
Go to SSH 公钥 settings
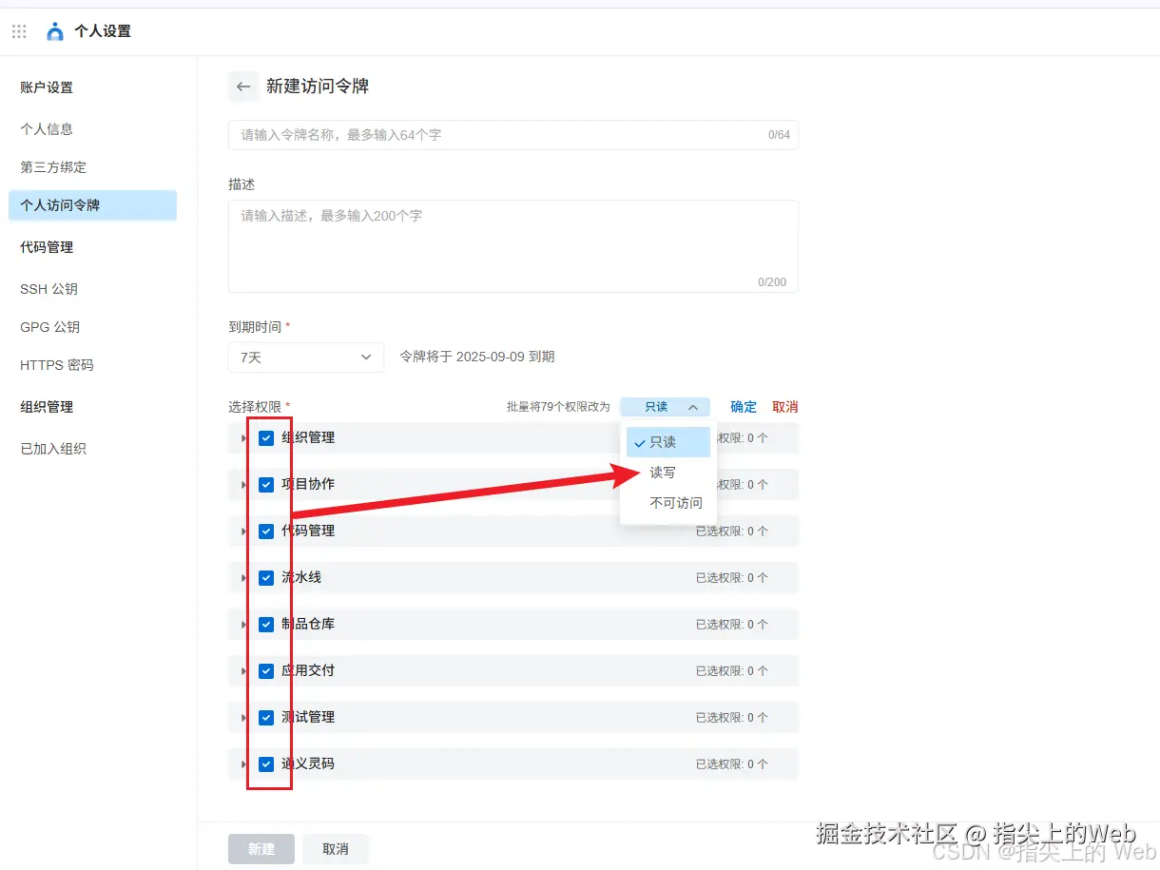pos(48,288)
